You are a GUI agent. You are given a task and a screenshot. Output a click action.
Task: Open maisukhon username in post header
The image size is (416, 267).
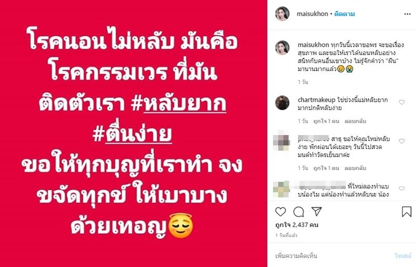click(313, 14)
